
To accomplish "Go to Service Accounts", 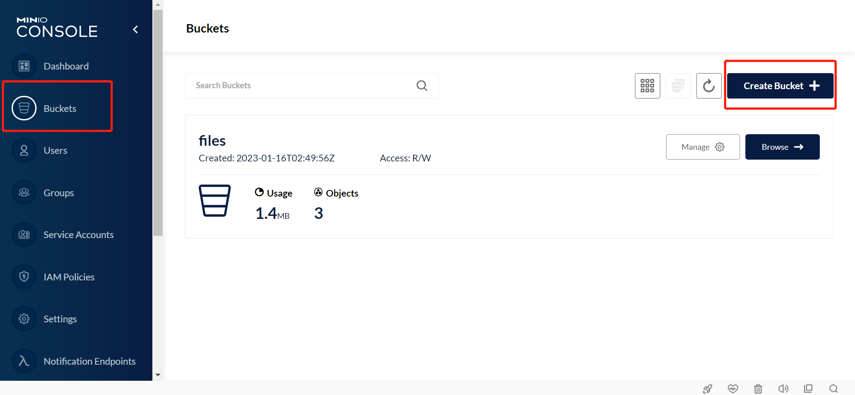I will pyautogui.click(x=78, y=235).
